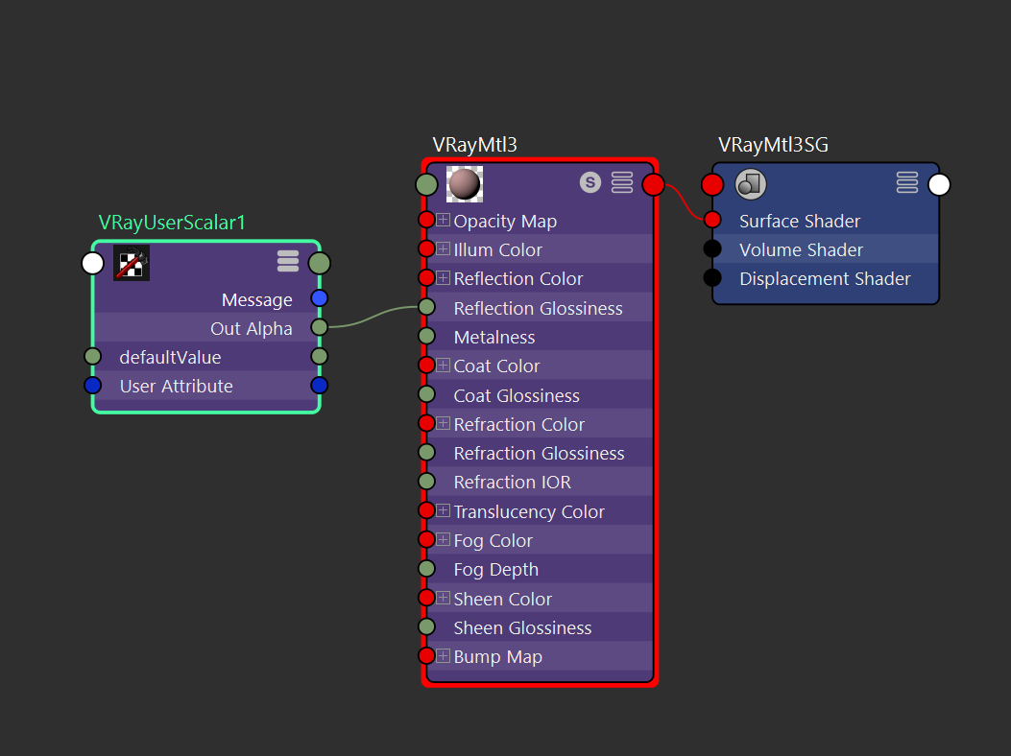Expand the Refraction Color attribute
The height and width of the screenshot is (756, 1011).
[443, 423]
